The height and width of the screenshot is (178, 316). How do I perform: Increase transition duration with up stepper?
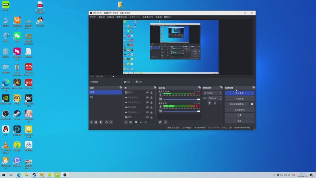click(220, 97)
